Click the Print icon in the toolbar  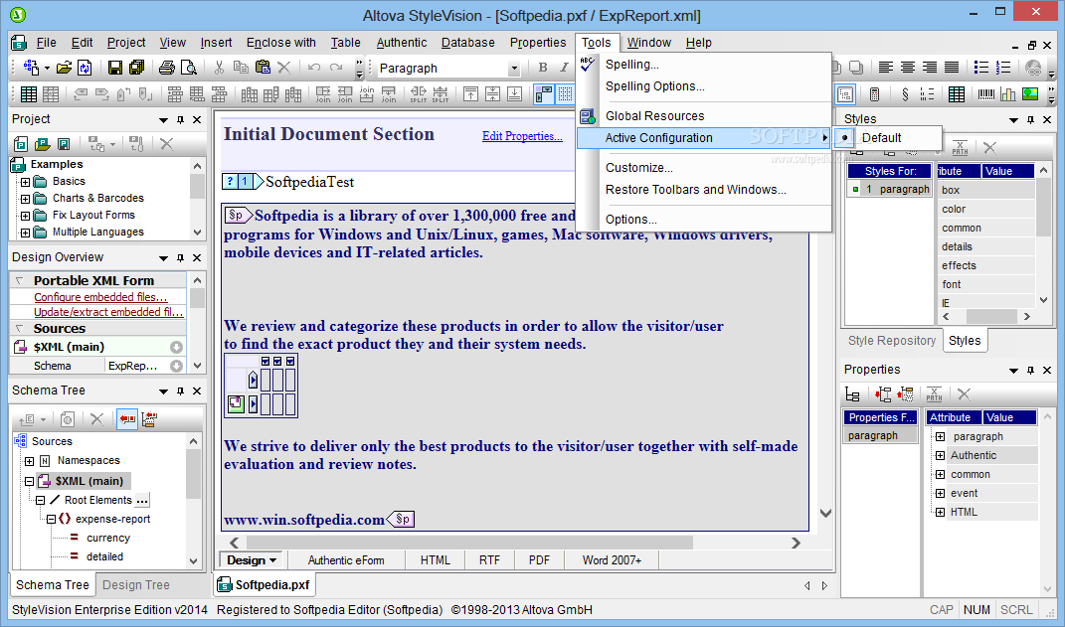point(166,68)
